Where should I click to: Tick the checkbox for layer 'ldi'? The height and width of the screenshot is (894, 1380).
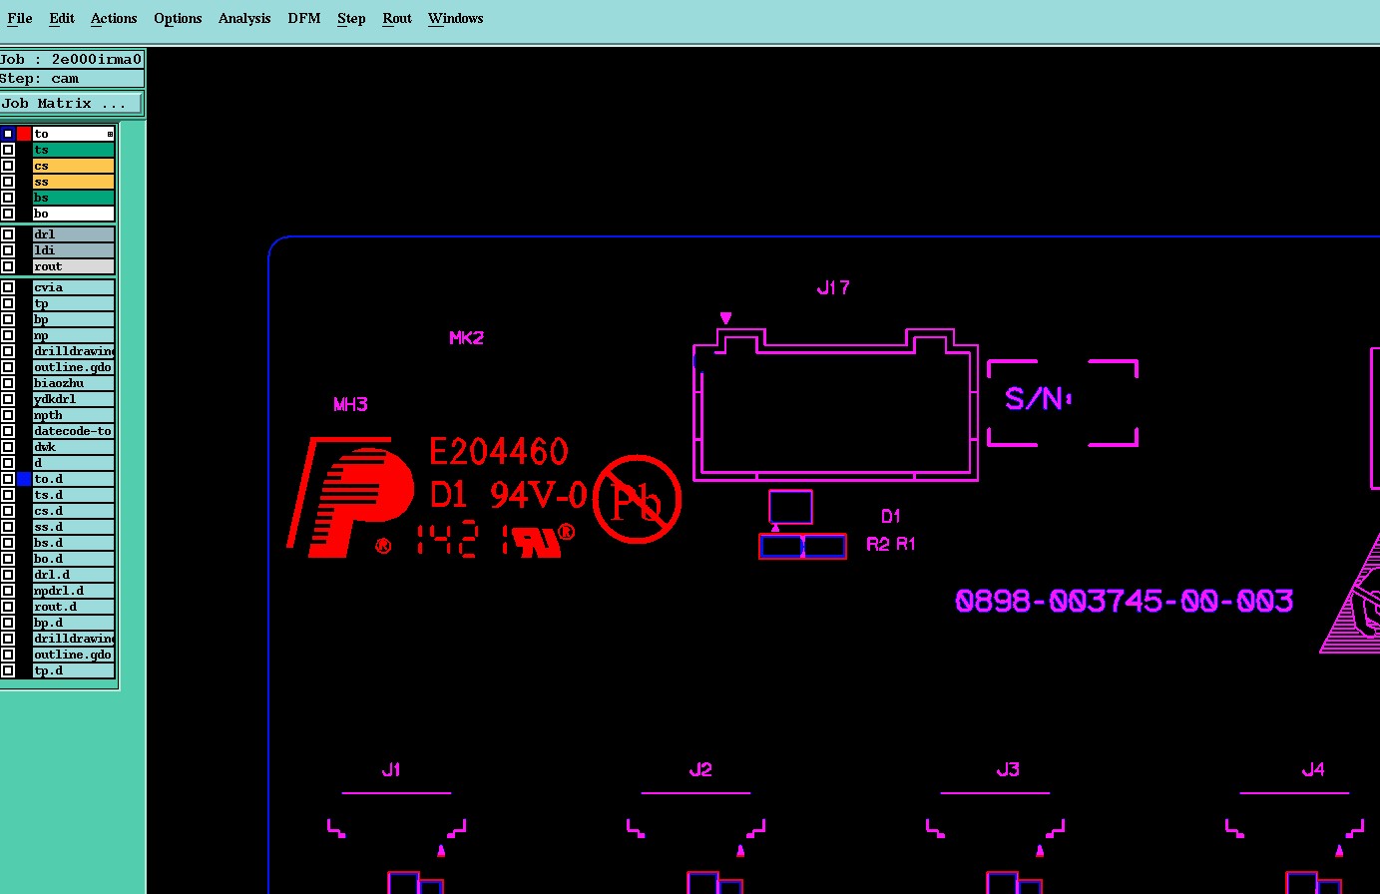coord(8,250)
